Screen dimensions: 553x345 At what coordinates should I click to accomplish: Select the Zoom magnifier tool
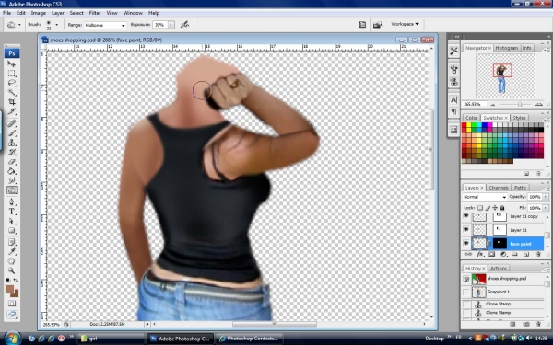point(12,270)
